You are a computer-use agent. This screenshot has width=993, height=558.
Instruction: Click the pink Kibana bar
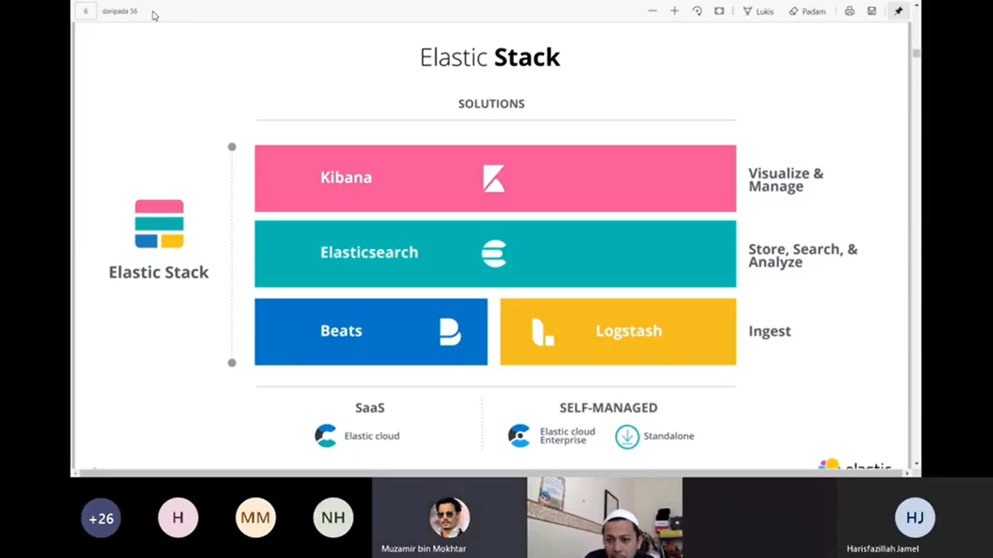(x=495, y=178)
